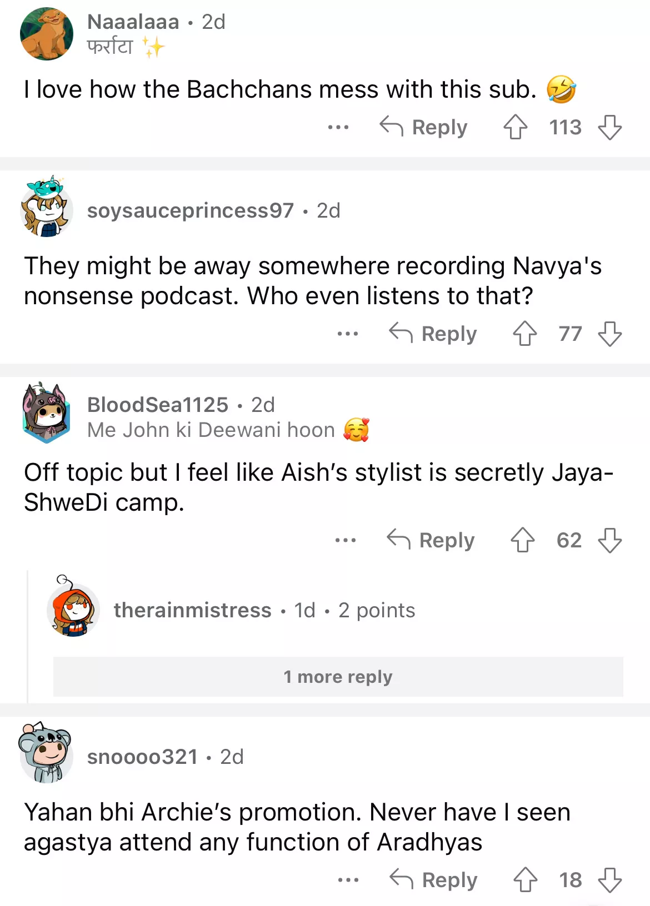650x906 pixels.
Task: Downvote the comment with 18 votes
Action: click(609, 880)
